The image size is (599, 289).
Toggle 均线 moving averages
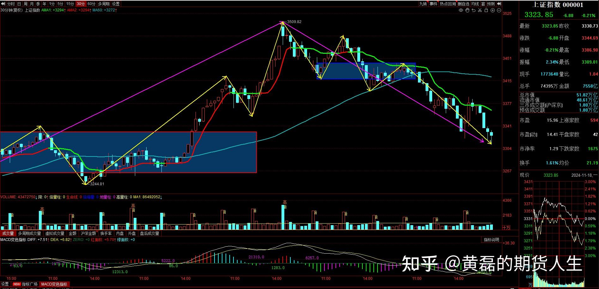[x=475, y=4]
